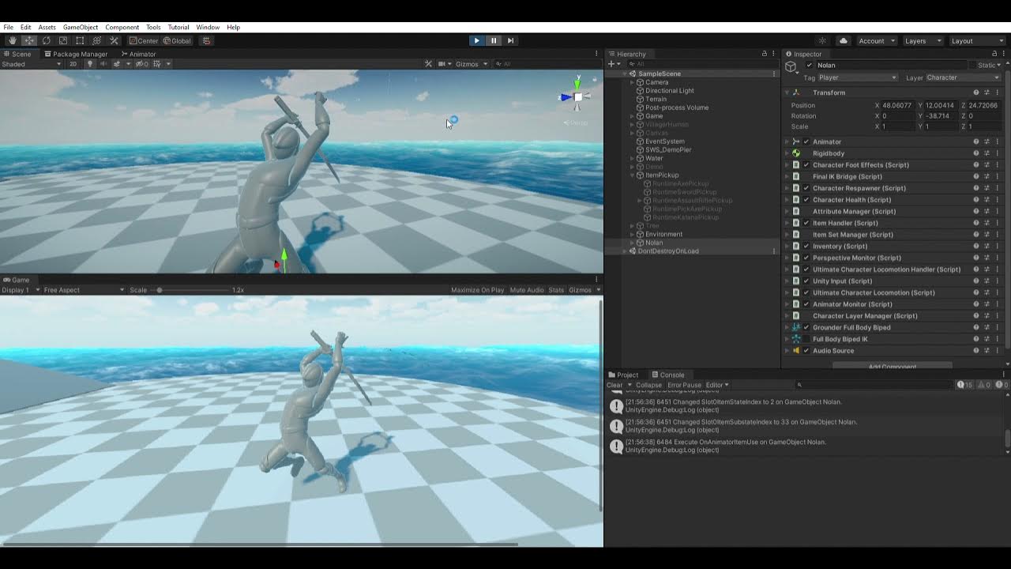Toggle grid snapping icon in toolbar
Screen dimensions: 1011x569
coord(207,40)
